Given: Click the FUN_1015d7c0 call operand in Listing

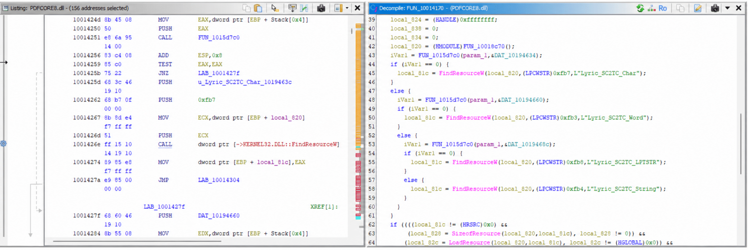Looking at the screenshot, I should tap(219, 37).
